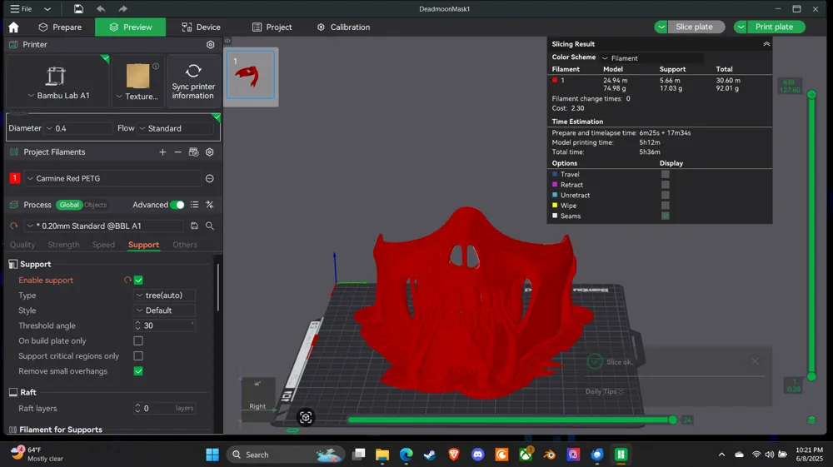Viewport: 833px width, 467px height.
Task: Edit Carmine Red PETG filament preset icon
Action: pyautogui.click(x=210, y=179)
